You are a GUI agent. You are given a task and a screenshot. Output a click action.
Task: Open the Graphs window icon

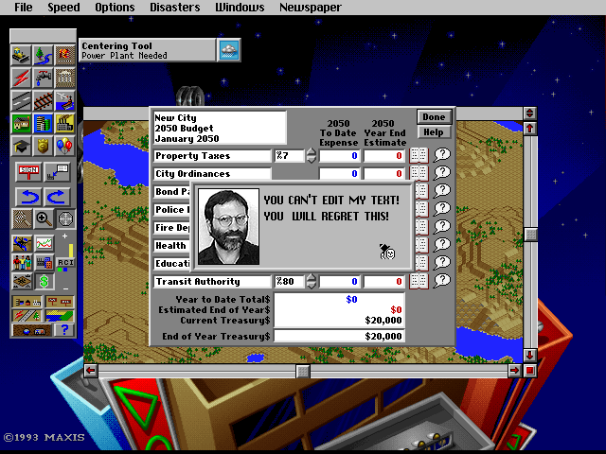coord(45,243)
